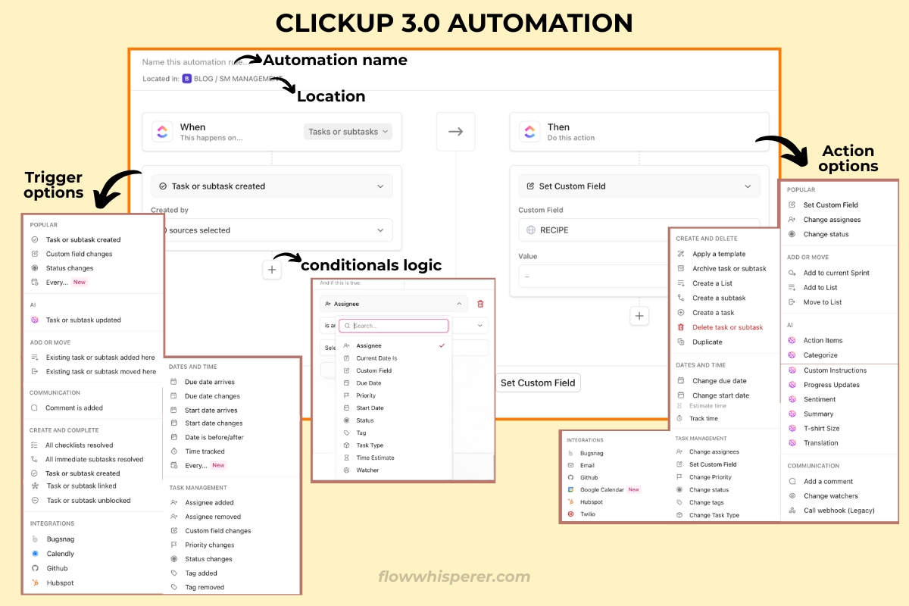Choose Change Priority under Task Management
The height and width of the screenshot is (606, 909).
pyautogui.click(x=711, y=477)
